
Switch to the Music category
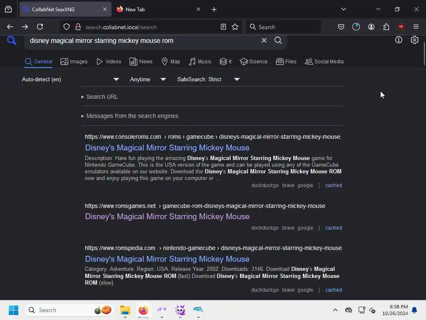point(200,62)
